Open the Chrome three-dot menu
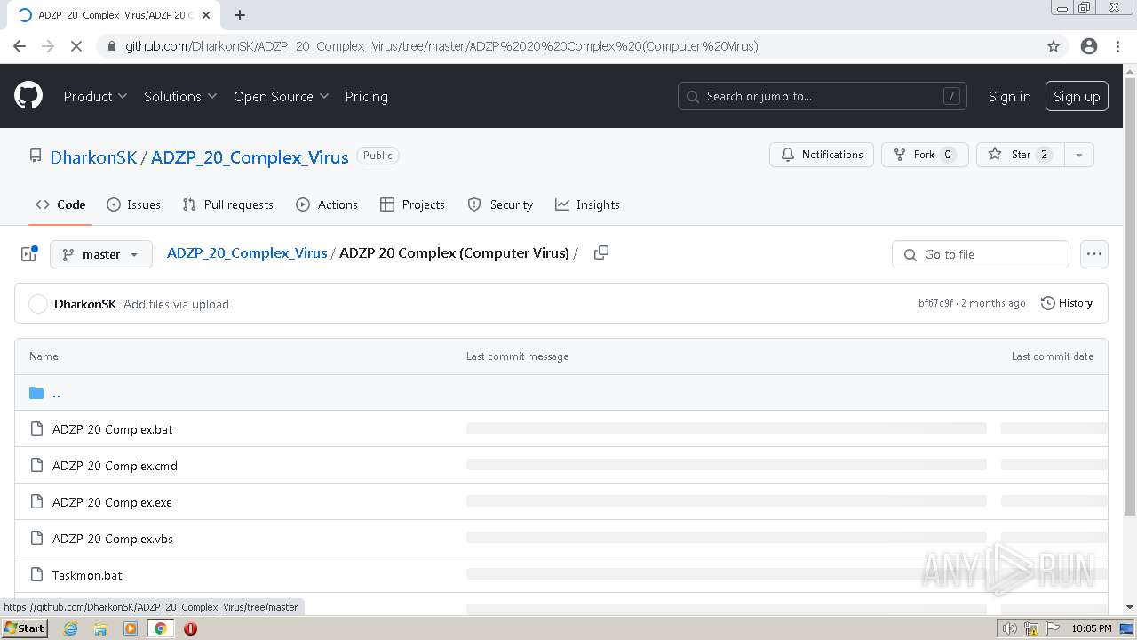Image resolution: width=1137 pixels, height=640 pixels. pos(1117,46)
